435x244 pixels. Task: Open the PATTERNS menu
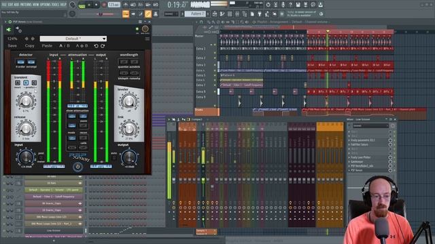pos(26,5)
